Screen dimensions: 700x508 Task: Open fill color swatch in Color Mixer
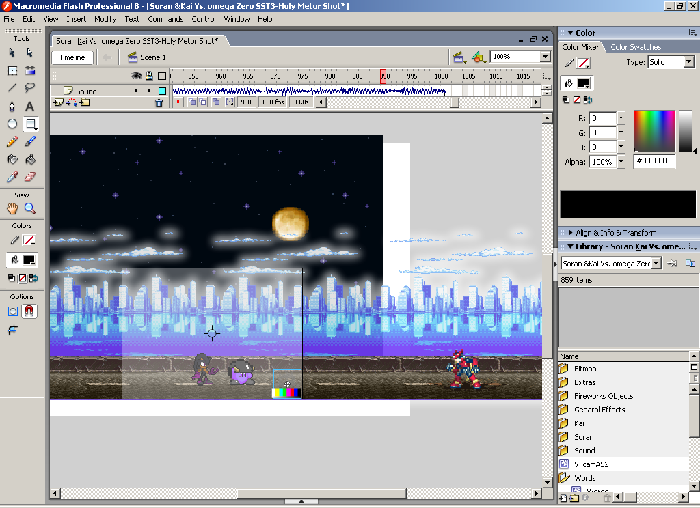[583, 83]
